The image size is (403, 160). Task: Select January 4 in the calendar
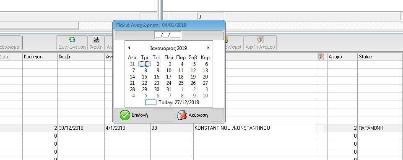[182, 64]
